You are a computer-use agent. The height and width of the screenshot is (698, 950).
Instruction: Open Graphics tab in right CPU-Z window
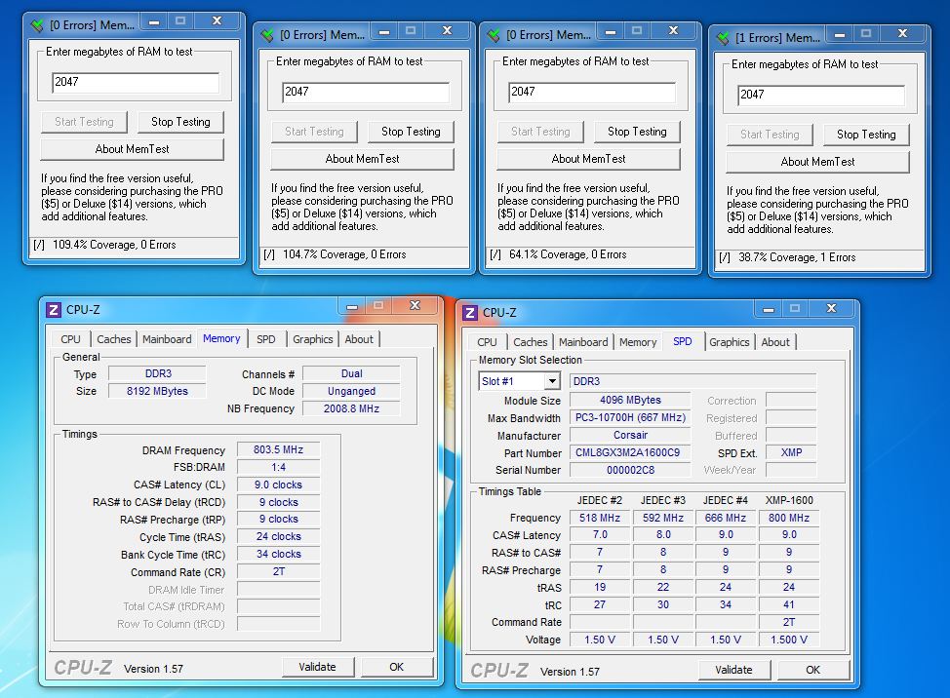tap(730, 342)
